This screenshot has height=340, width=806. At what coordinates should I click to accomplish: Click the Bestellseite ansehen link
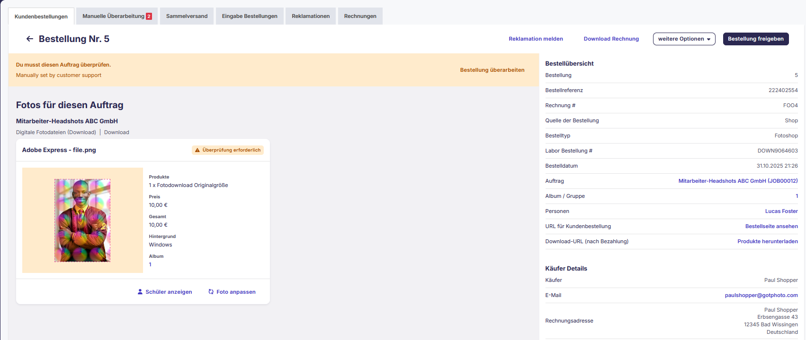(771, 226)
